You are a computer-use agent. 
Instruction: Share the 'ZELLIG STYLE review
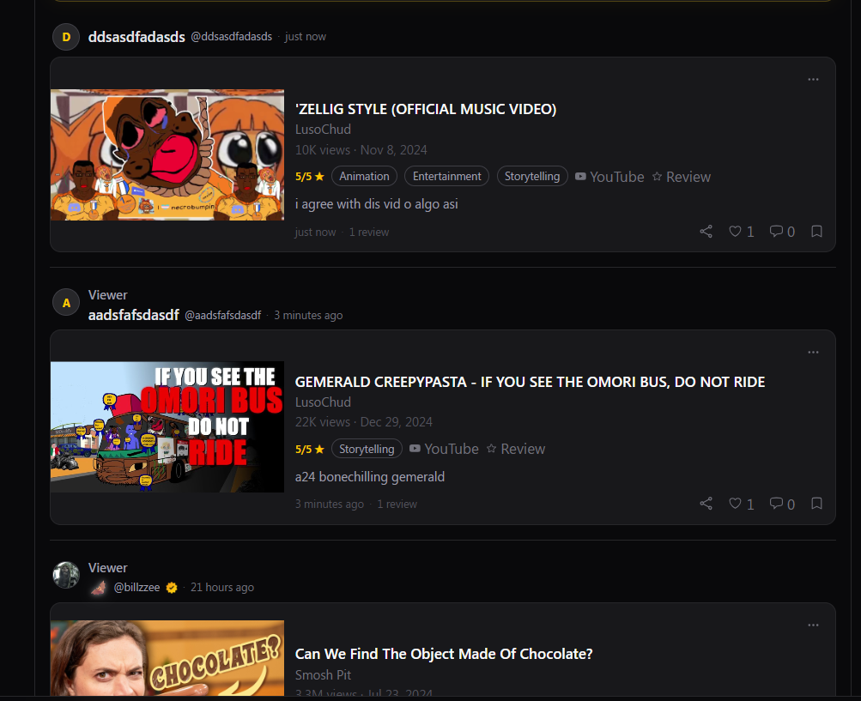706,232
